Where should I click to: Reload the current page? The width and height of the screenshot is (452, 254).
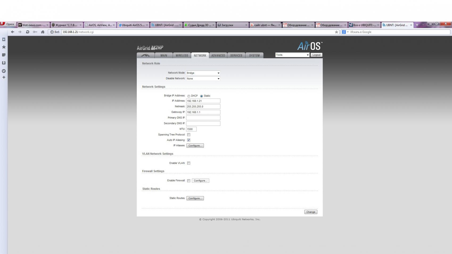click(27, 32)
